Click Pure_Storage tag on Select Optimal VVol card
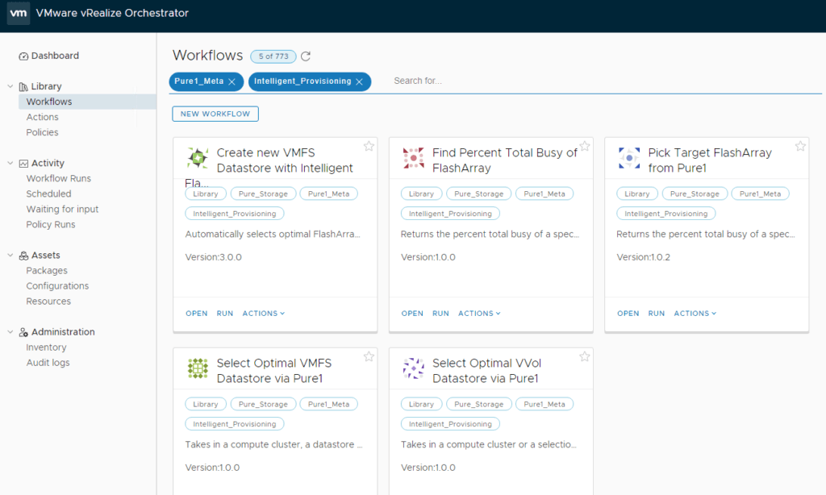This screenshot has height=495, width=826. click(x=479, y=405)
